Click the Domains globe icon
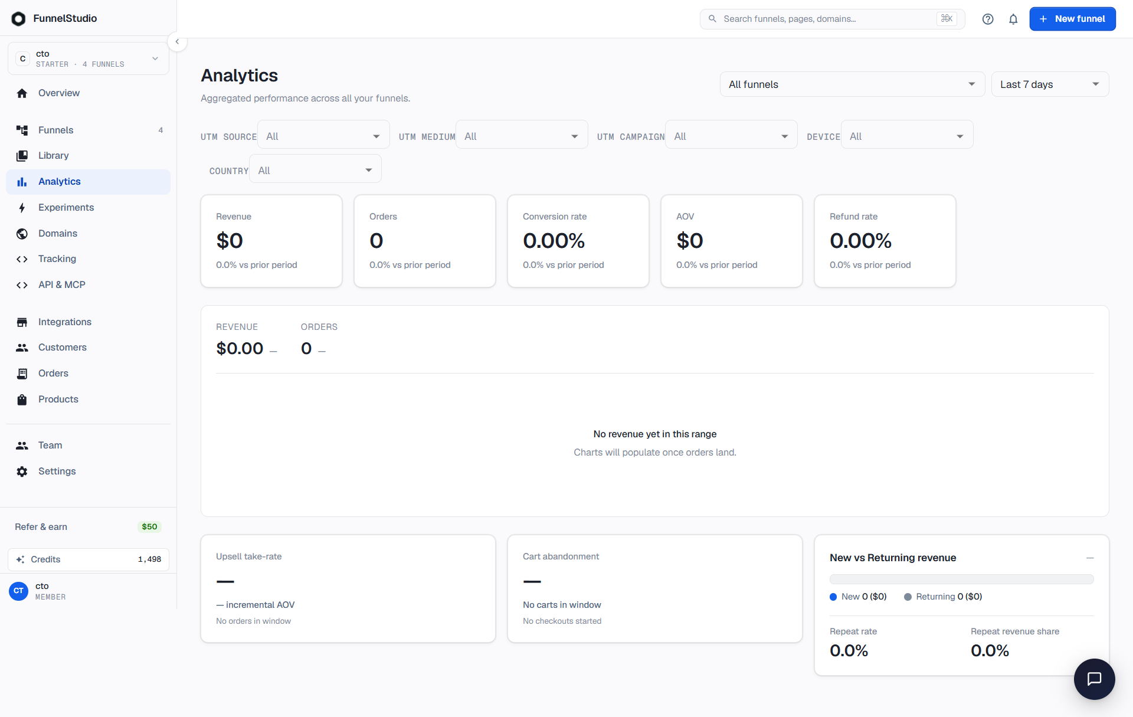 pyautogui.click(x=22, y=234)
